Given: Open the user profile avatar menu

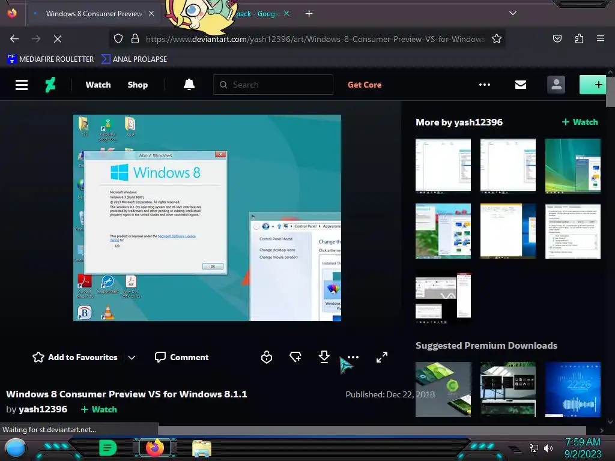Looking at the screenshot, I should pos(556,85).
